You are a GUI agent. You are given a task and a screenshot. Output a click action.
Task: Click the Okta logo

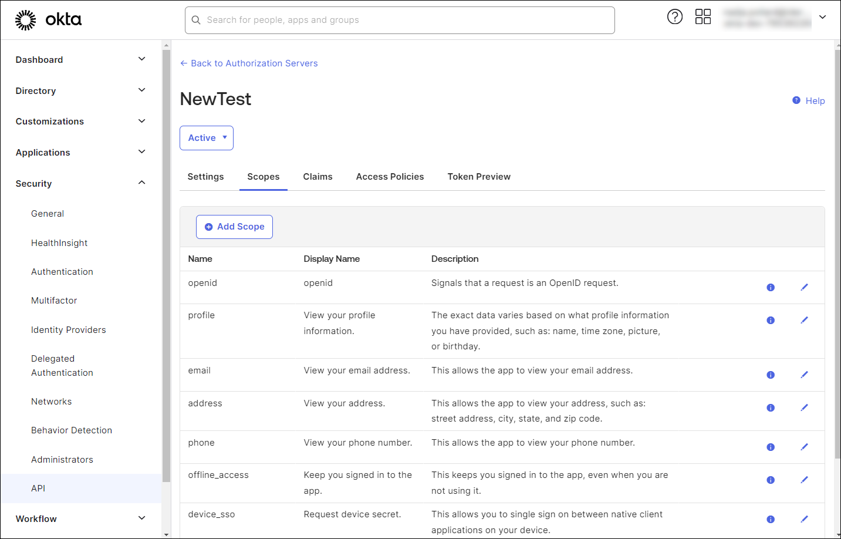(48, 20)
